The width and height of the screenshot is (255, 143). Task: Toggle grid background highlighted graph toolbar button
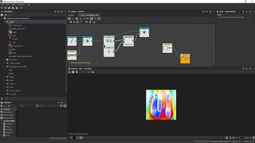pos(99,19)
